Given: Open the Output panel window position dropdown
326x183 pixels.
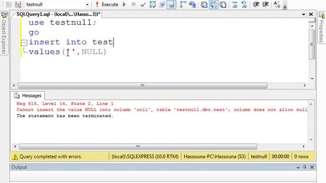Looking at the screenshot, I should [298, 167].
